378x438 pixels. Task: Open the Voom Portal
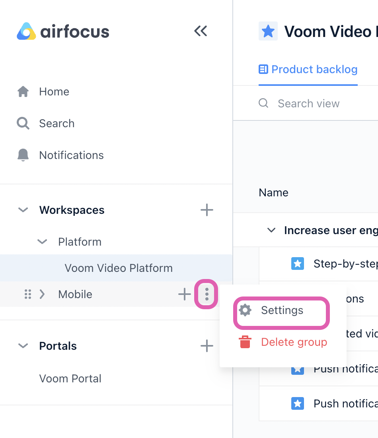coord(70,378)
